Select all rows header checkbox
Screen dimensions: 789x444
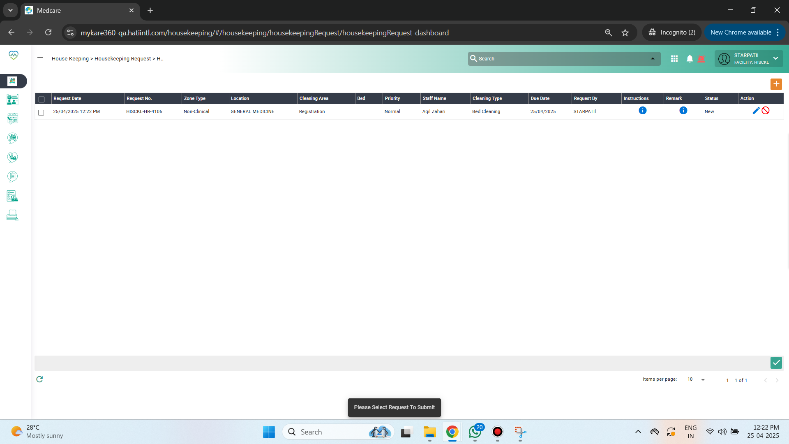point(42,99)
